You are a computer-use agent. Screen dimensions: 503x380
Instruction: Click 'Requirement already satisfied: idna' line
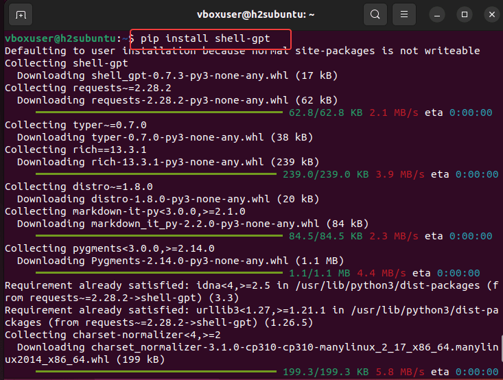tap(251, 292)
